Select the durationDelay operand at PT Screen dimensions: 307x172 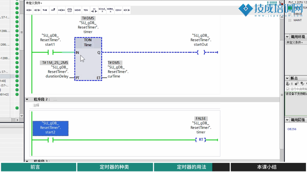[57, 72]
